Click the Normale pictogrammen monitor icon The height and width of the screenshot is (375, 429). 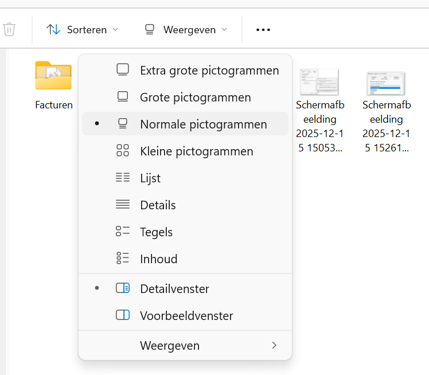[x=123, y=124]
